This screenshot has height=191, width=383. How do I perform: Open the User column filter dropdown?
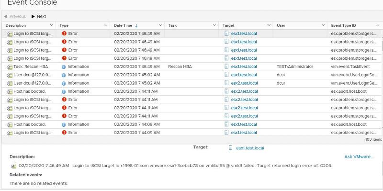[324, 25]
